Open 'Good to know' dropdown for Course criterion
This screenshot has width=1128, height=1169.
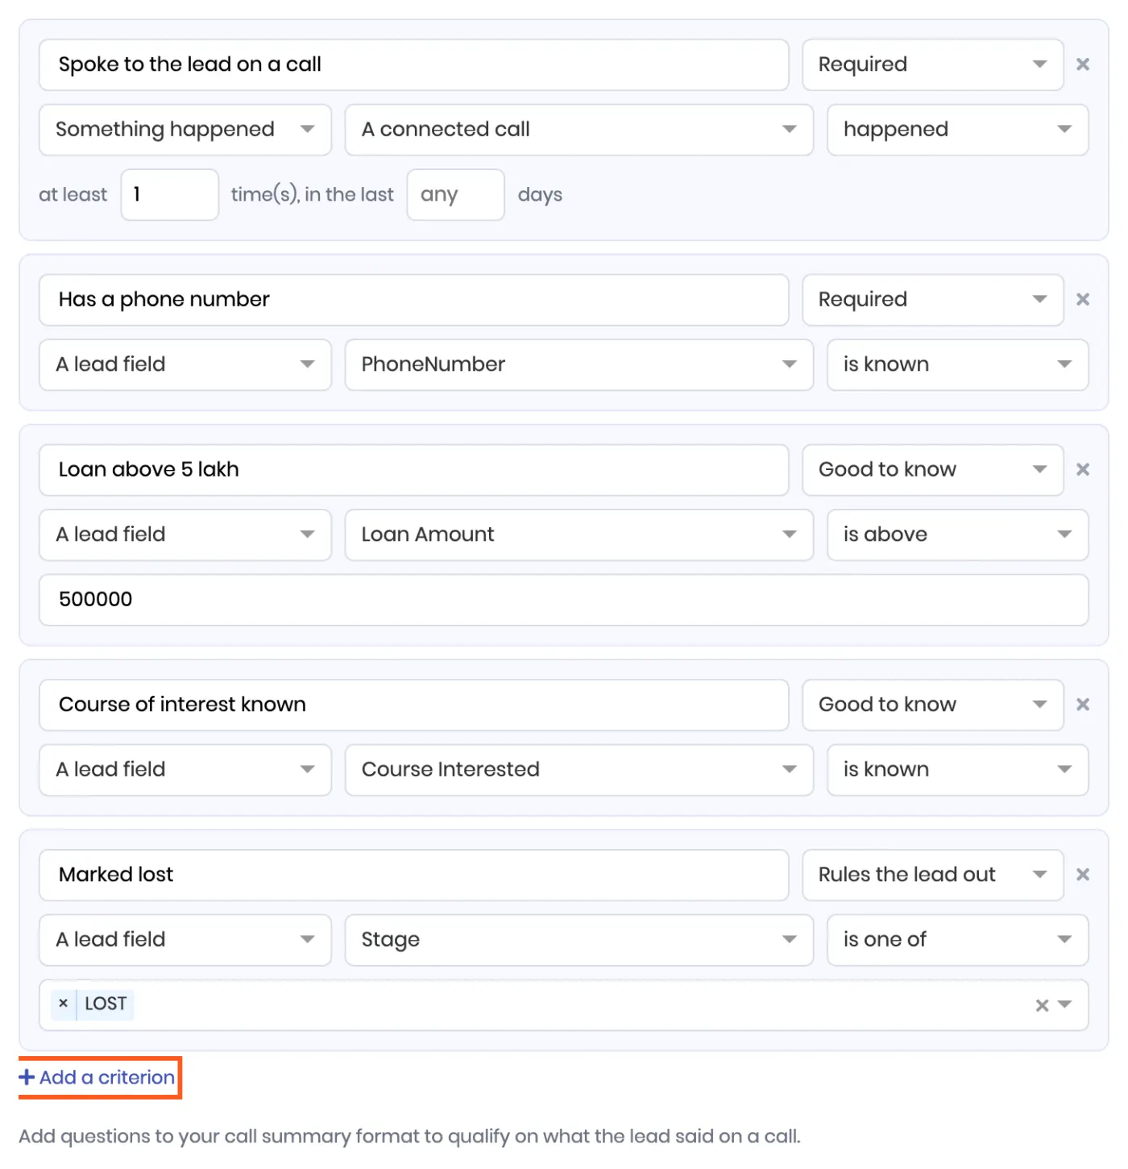click(933, 705)
